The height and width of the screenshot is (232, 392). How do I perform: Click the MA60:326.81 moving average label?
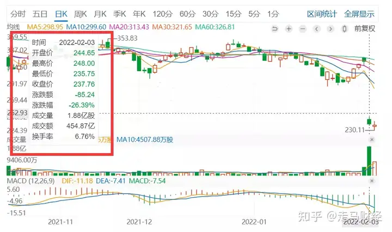215,27
